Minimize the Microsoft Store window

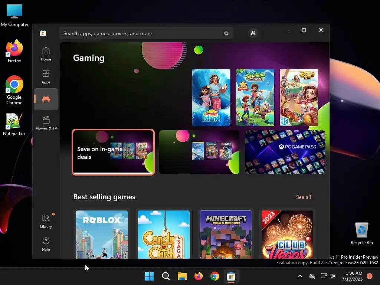[287, 30]
